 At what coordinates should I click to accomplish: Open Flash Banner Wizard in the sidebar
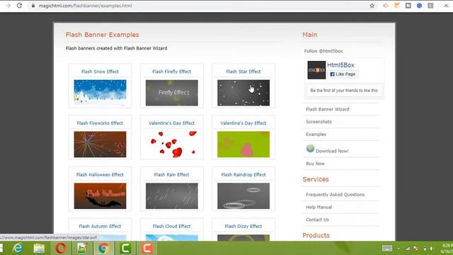[328, 109]
